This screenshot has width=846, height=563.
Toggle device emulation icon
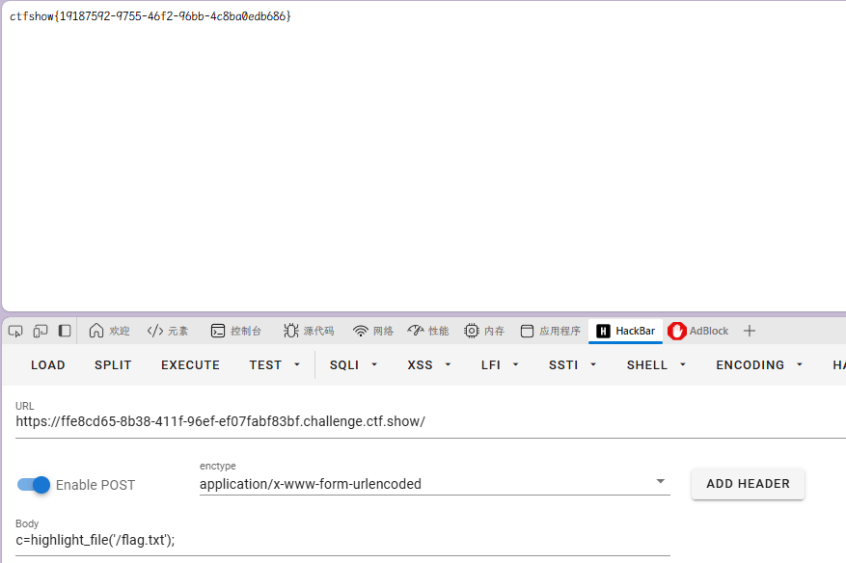click(41, 331)
